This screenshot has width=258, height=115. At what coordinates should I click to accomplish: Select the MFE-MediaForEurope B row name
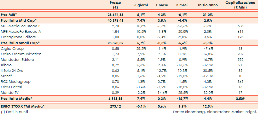coord(21,26)
